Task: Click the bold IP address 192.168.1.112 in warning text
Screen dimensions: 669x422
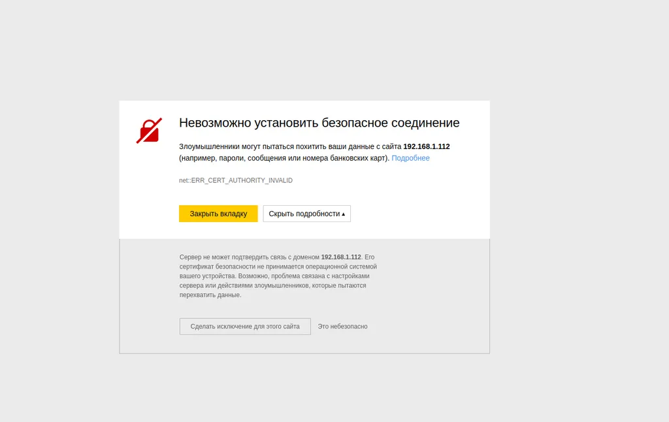Action: pos(426,146)
